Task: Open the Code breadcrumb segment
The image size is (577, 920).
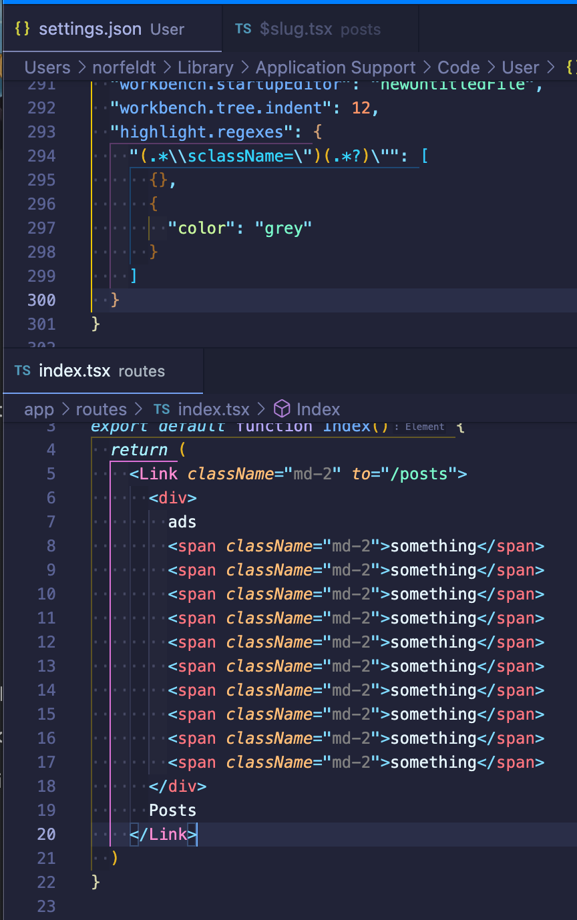Action: coord(459,67)
